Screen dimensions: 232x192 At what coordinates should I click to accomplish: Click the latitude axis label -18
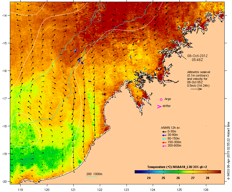(x=4, y=126)
